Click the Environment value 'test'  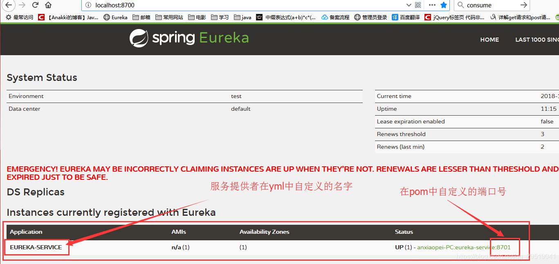(236, 96)
